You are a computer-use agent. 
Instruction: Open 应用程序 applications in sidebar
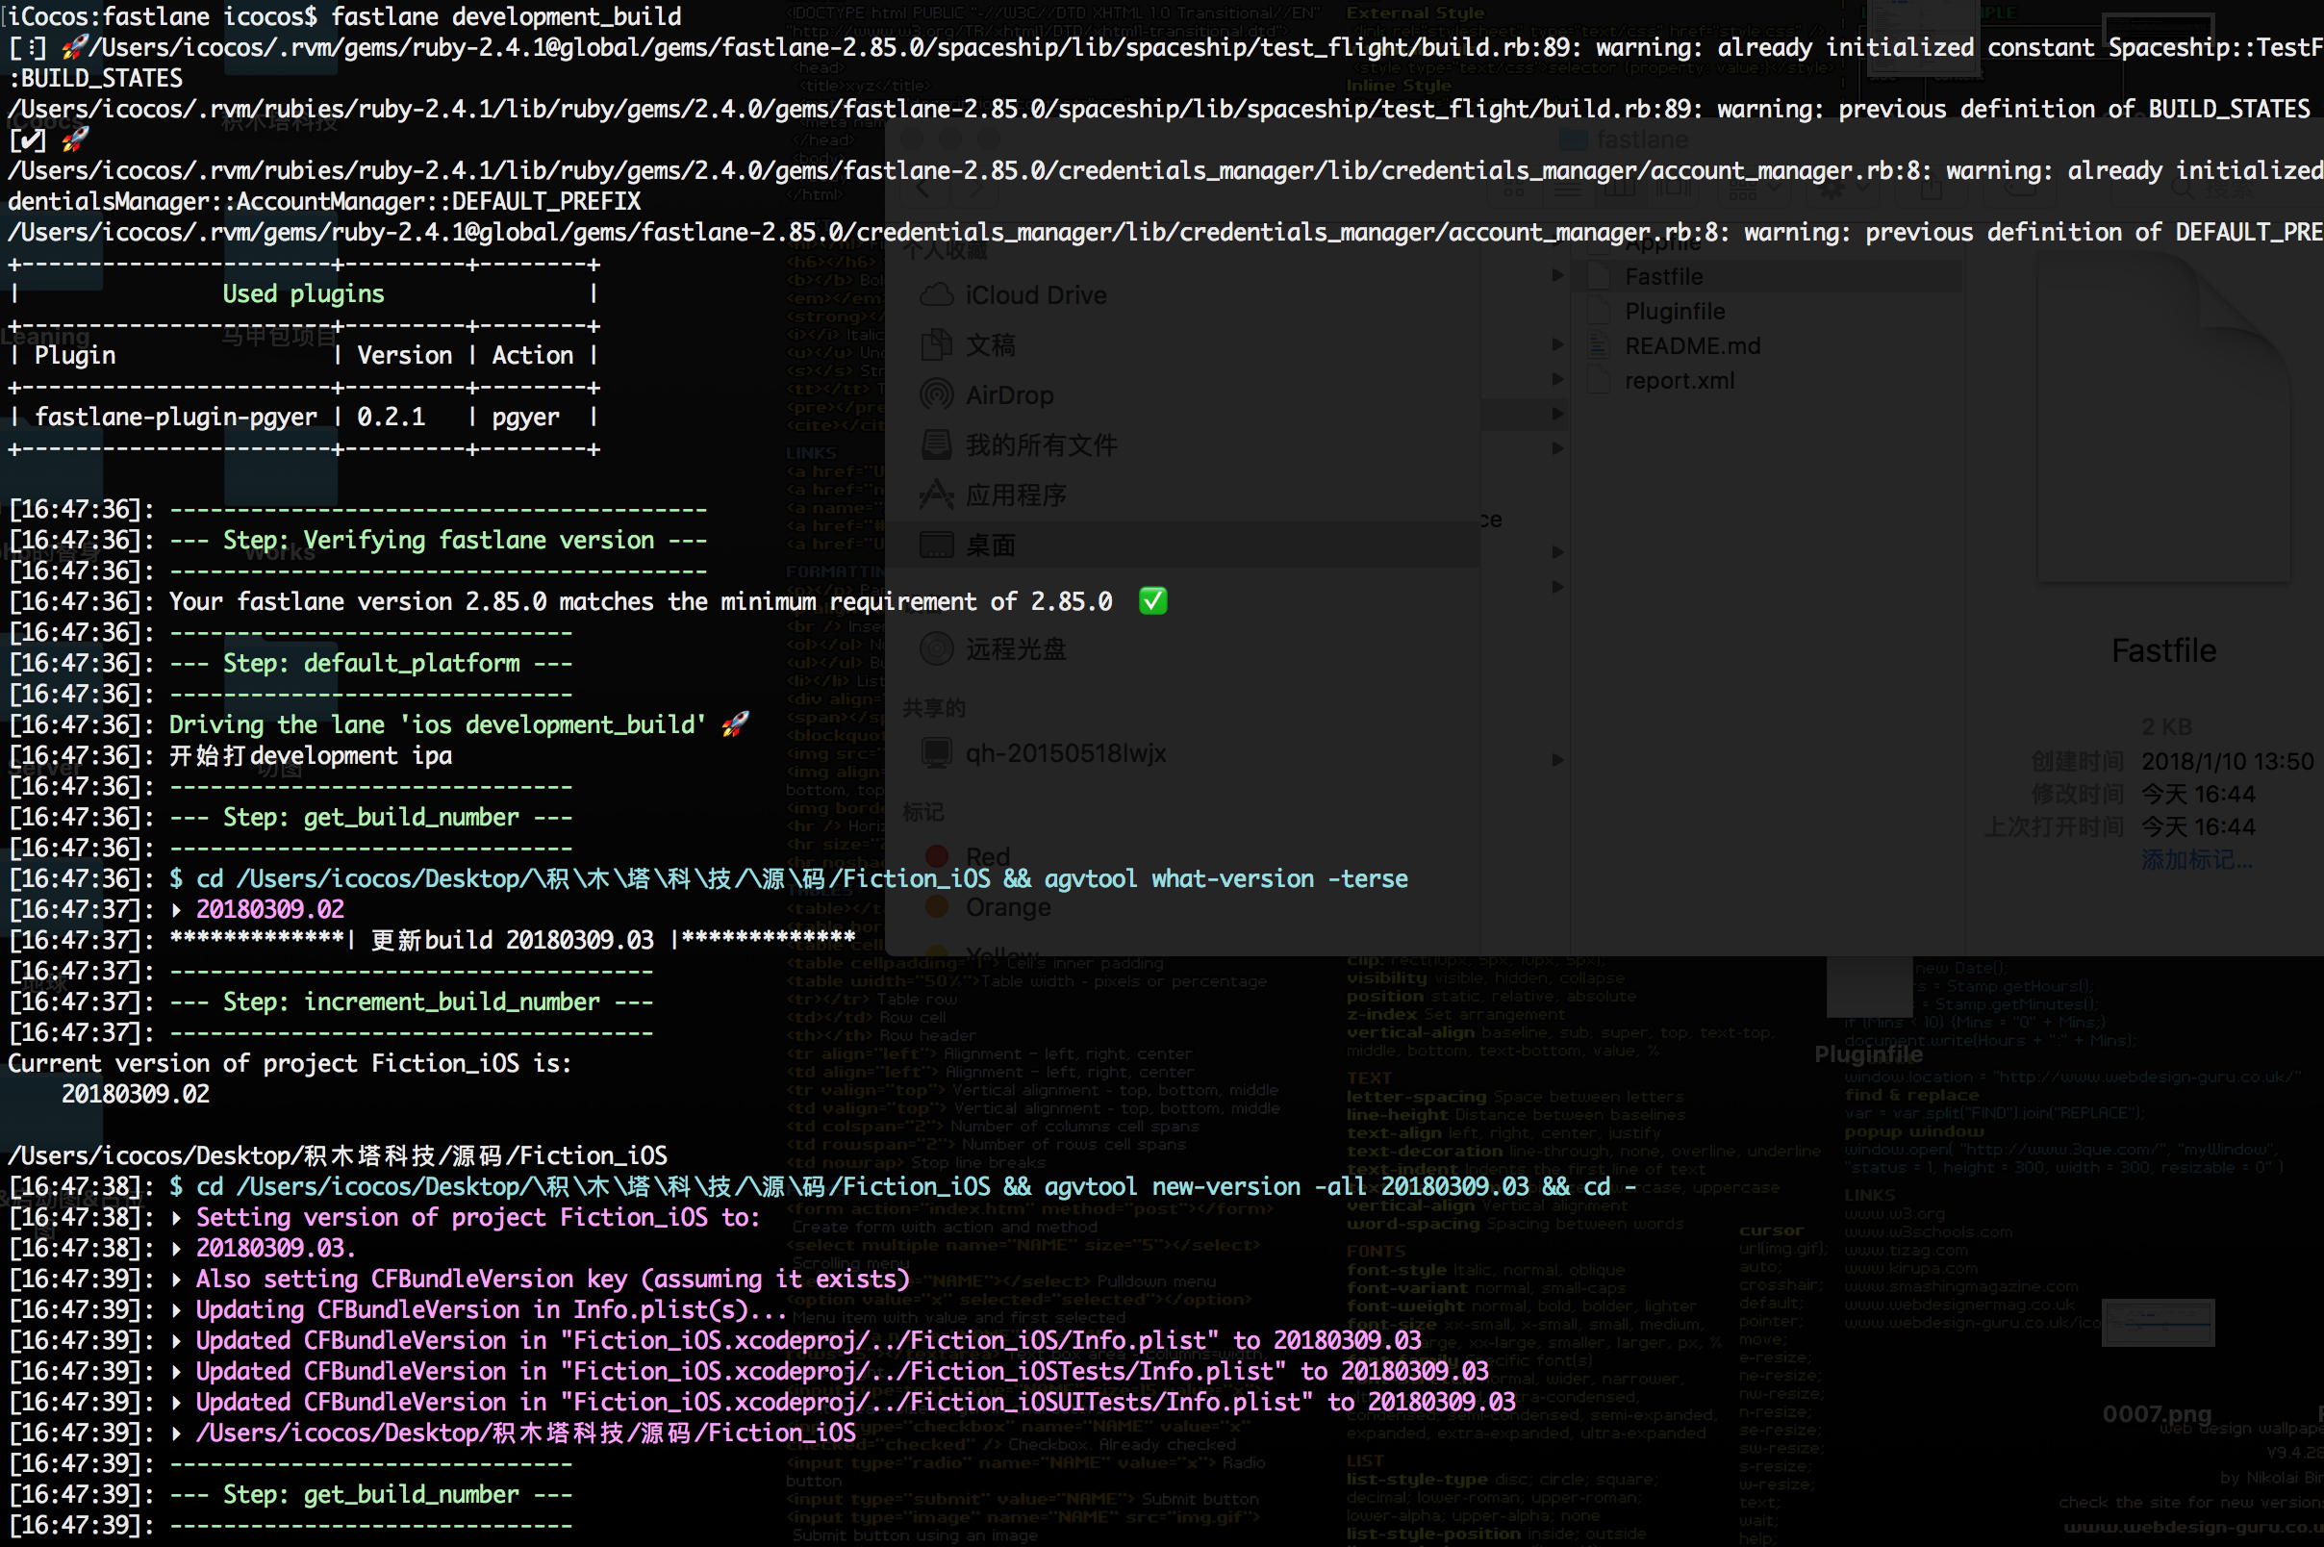[x=1014, y=495]
